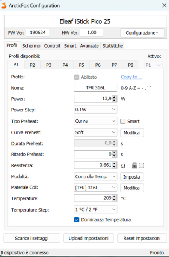
Task: Increase Temperature value with up arrow
Action: click(114, 197)
